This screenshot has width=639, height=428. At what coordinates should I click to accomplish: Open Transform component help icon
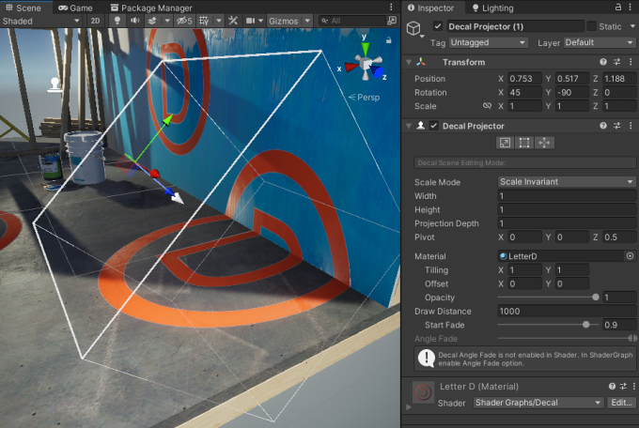coord(603,62)
